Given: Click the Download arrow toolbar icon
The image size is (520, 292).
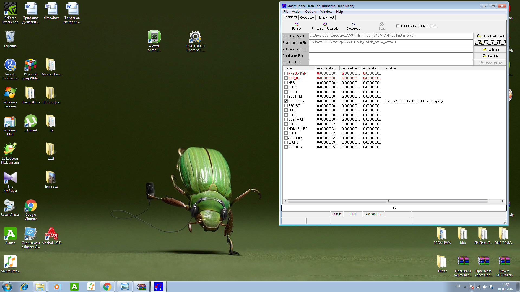Looking at the screenshot, I should (353, 25).
